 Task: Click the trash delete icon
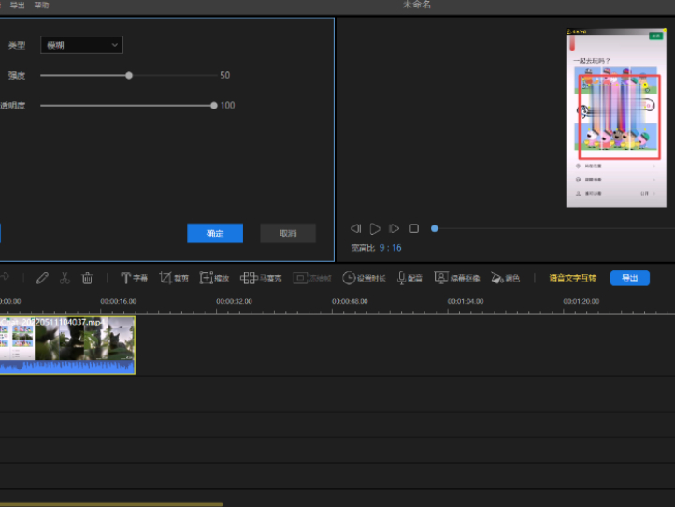(x=87, y=278)
